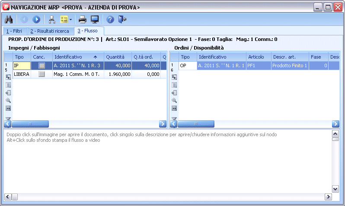The width and height of the screenshot is (345, 206).
Task: Open dropdown arrow next to yellow list icon
Action: coord(70,19)
